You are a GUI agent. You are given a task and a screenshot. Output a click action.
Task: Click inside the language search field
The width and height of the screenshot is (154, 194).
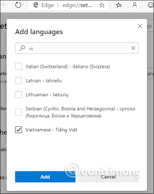[x=77, y=48]
